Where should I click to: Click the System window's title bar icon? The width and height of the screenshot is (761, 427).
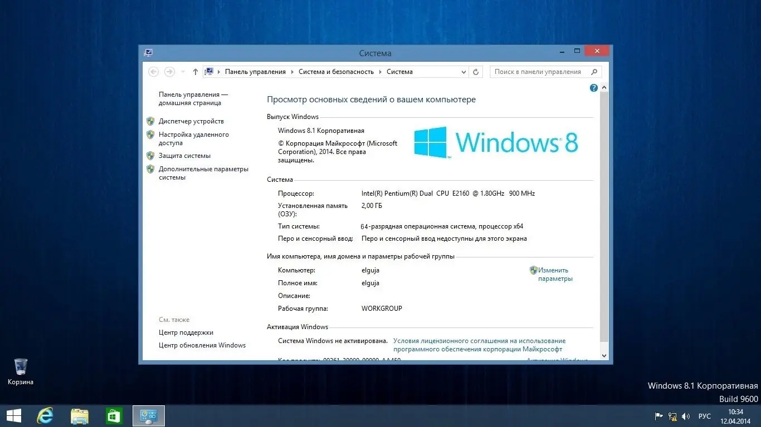point(148,53)
